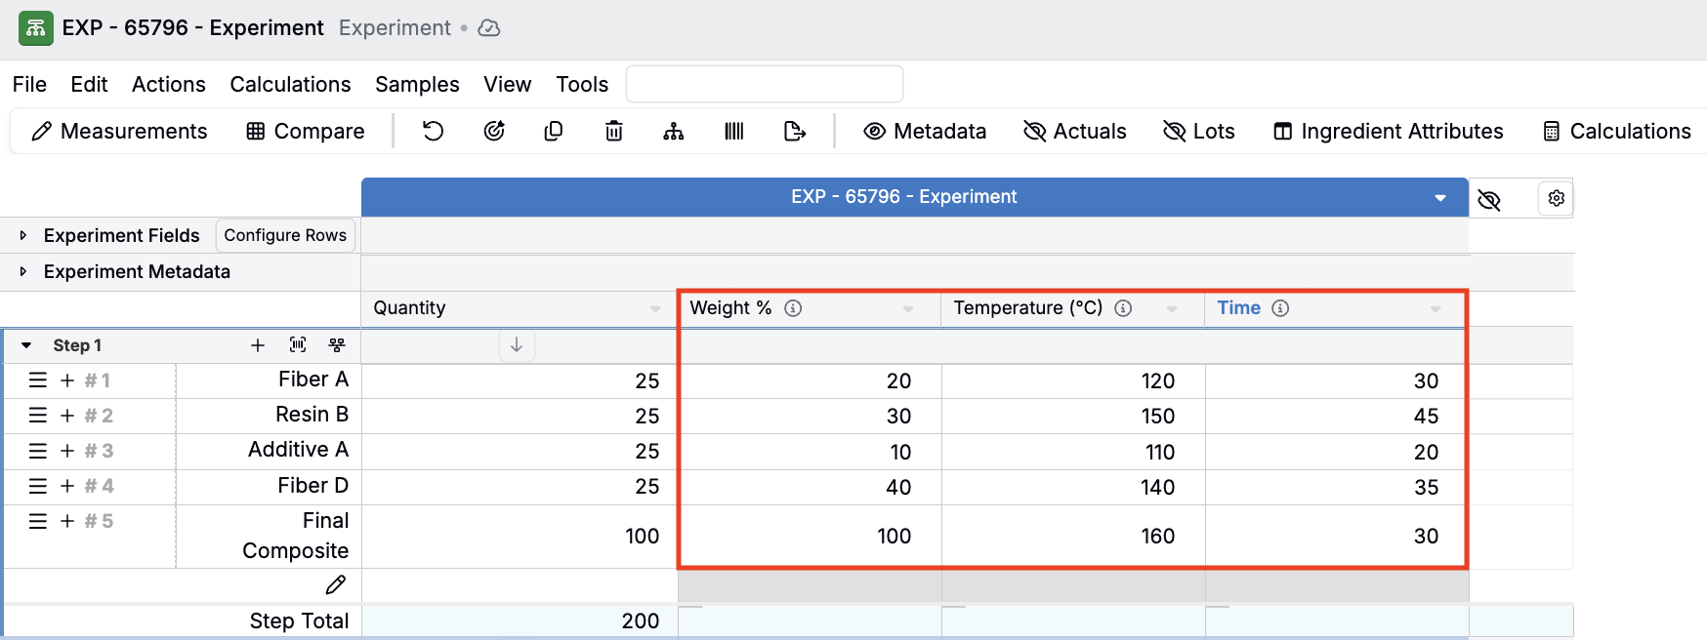The image size is (1707, 640).
Task: Click the Temperature cell showing 150
Action: point(1074,416)
